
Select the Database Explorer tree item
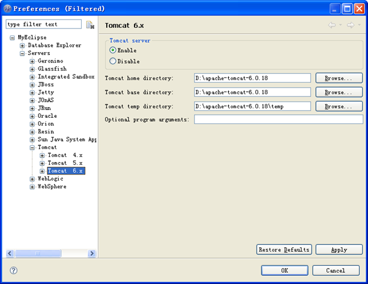[x=55, y=45]
